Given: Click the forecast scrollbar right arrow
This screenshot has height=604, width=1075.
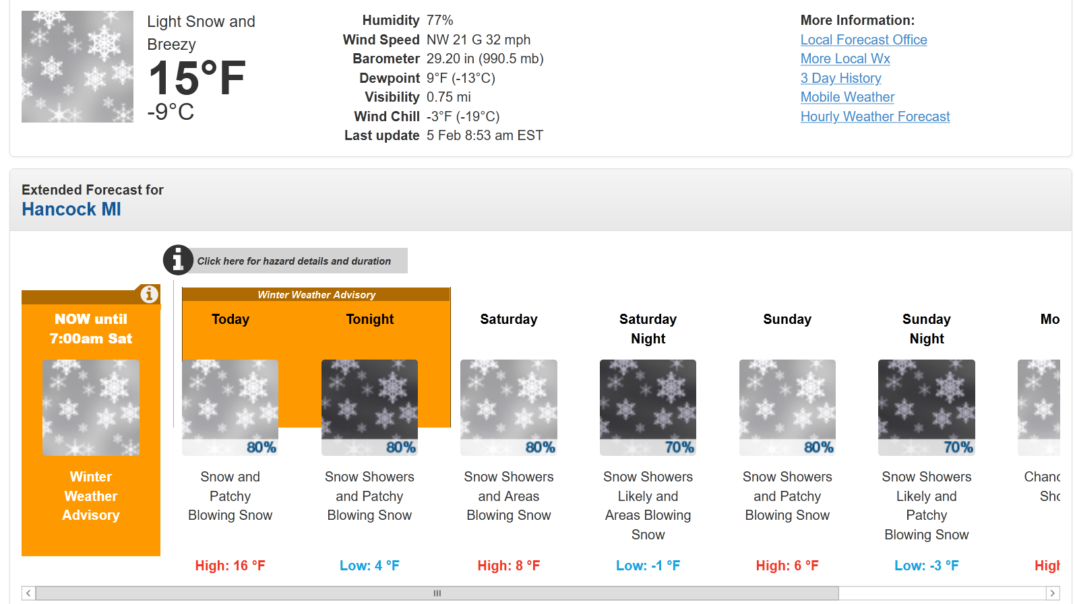Looking at the screenshot, I should [x=1052, y=593].
